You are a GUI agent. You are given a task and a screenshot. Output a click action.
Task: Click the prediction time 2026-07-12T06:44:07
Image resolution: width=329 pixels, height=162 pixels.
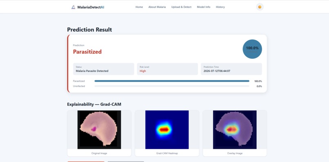(x=217, y=71)
